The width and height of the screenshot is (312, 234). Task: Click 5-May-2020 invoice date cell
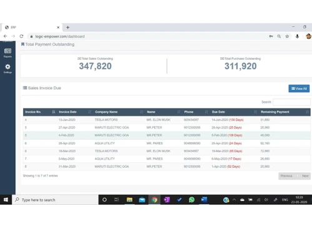tap(66, 158)
